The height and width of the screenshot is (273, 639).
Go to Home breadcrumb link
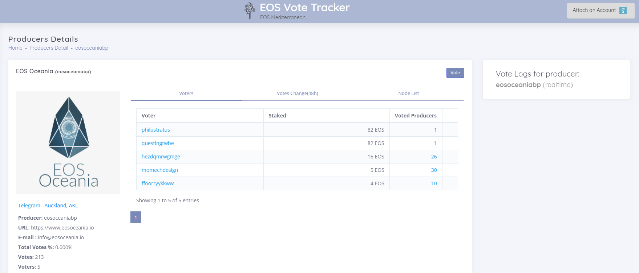[x=15, y=48]
